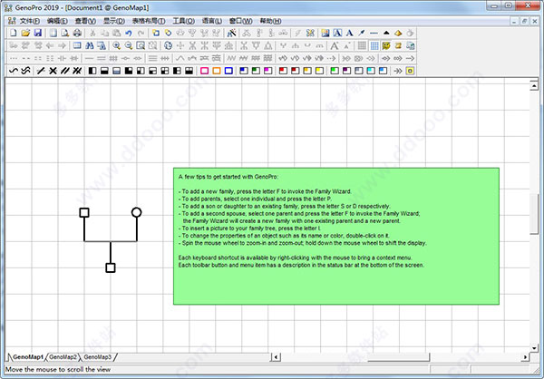Increase font size with the large A icon
Screen dimensions: 544x379
point(334,45)
